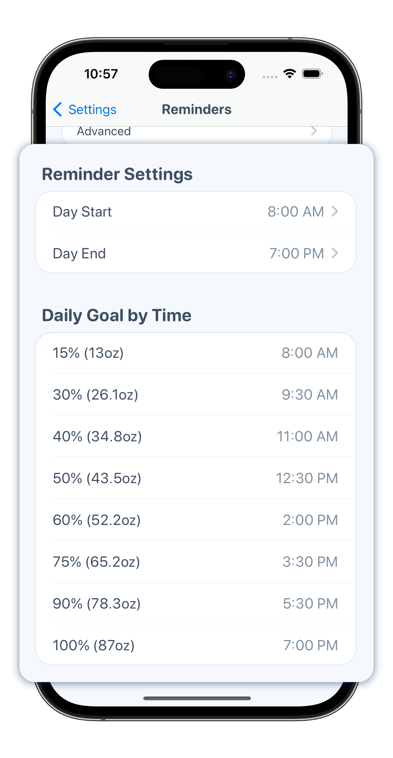Expand the Day End chevron
This screenshot has width=393, height=758.
(x=335, y=253)
